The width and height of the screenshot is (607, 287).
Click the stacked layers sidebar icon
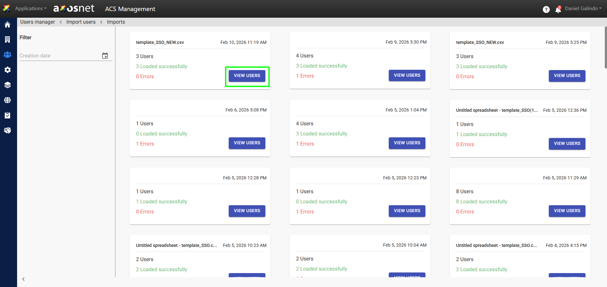click(8, 85)
